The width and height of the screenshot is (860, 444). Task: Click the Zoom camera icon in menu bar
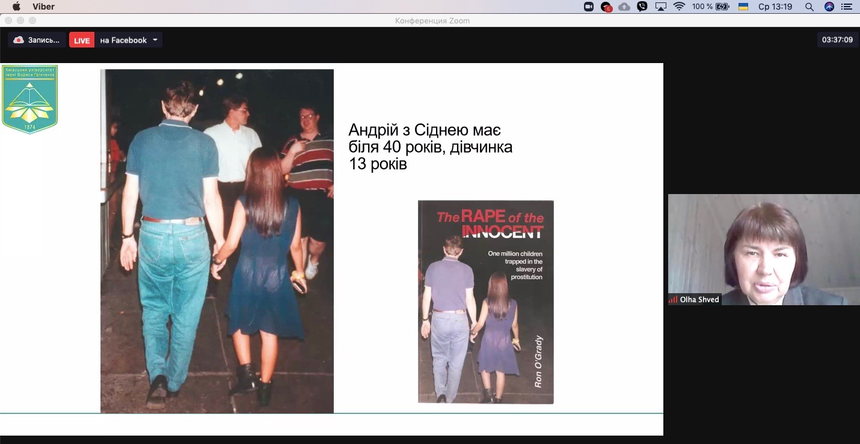[x=589, y=7]
